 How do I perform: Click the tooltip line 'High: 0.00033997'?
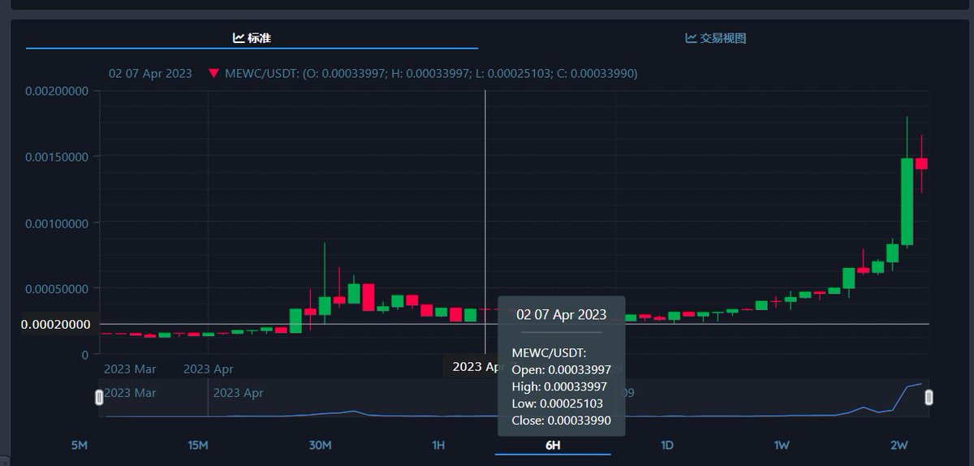click(x=561, y=386)
